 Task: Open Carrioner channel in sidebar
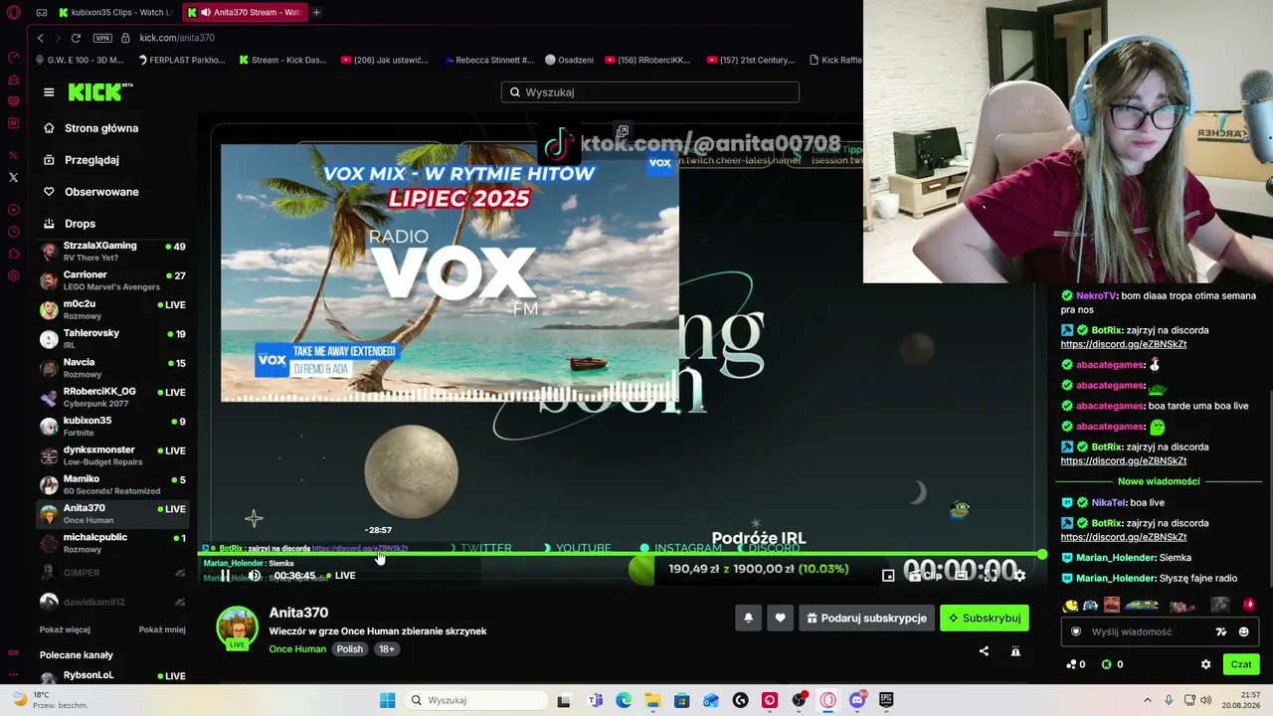point(113,280)
